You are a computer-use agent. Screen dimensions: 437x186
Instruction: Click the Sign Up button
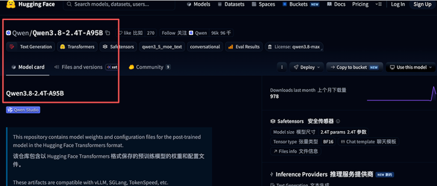tap(422, 4)
